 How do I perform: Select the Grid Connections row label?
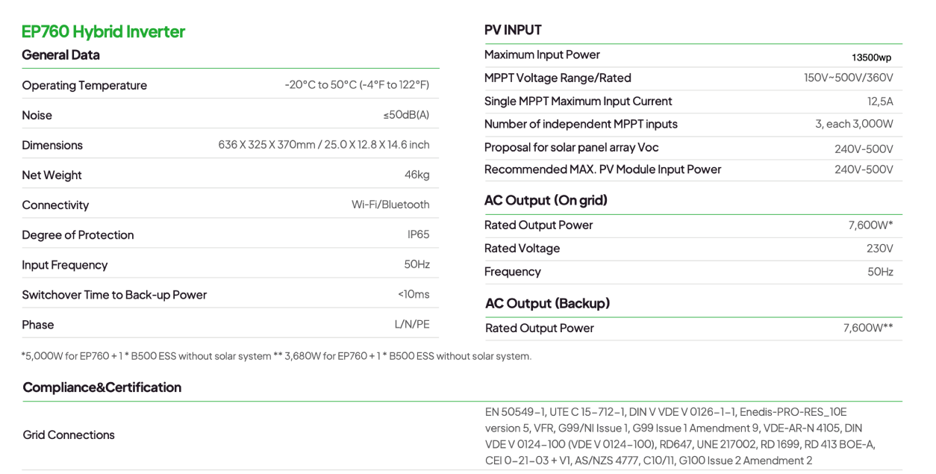[69, 435]
